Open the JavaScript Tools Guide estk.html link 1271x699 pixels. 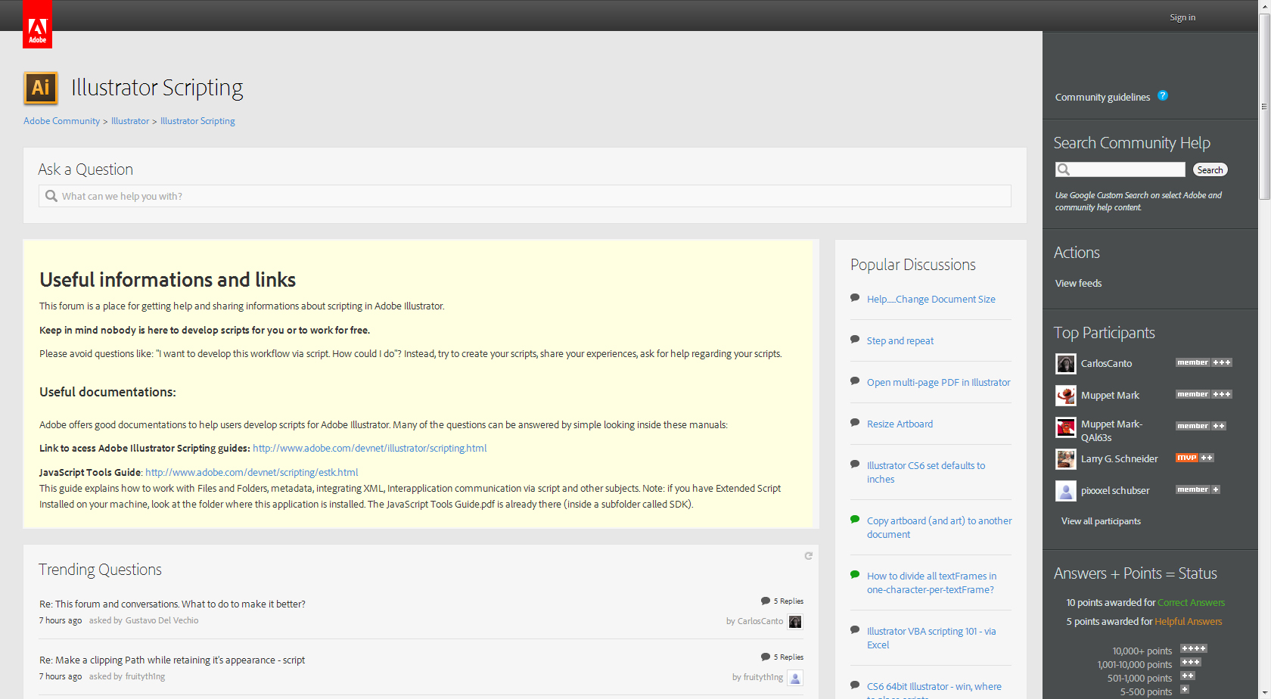pyautogui.click(x=251, y=472)
